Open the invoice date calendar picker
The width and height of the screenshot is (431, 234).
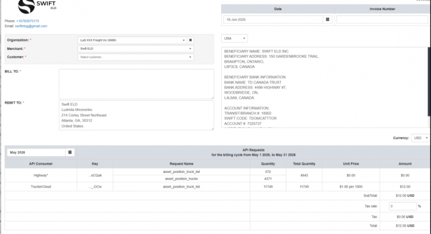coord(327,20)
